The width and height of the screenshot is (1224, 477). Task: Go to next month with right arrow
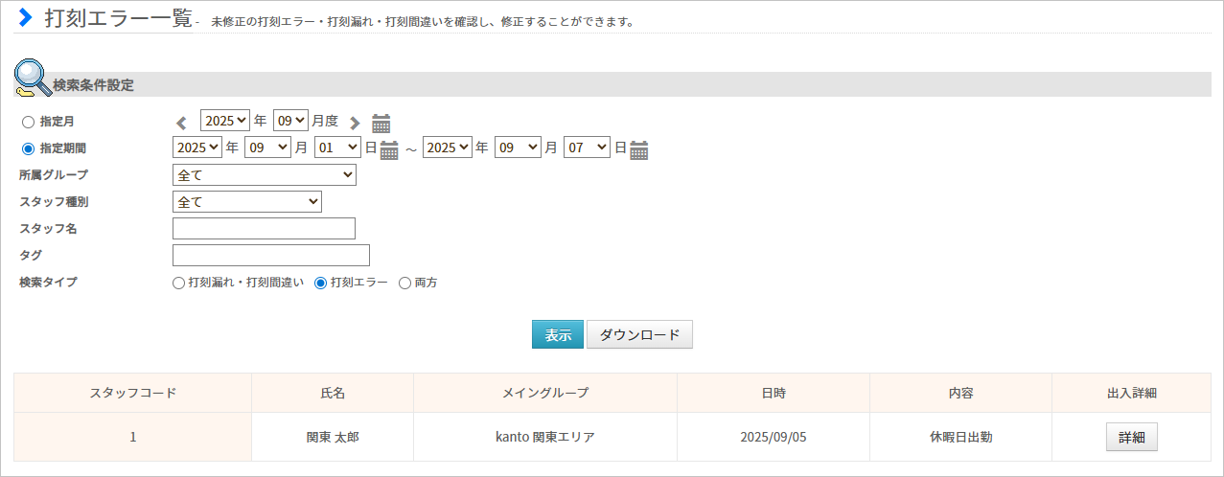355,123
